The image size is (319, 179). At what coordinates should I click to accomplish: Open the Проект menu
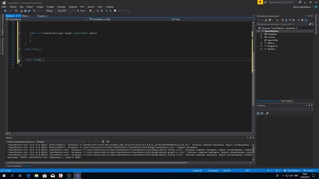(29, 6)
